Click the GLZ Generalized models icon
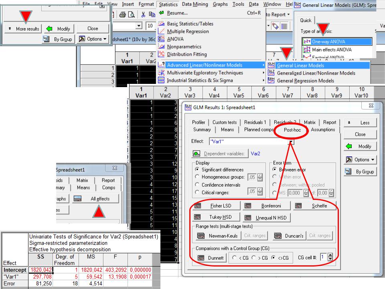Viewport: 385px width, 289px height. click(271, 73)
